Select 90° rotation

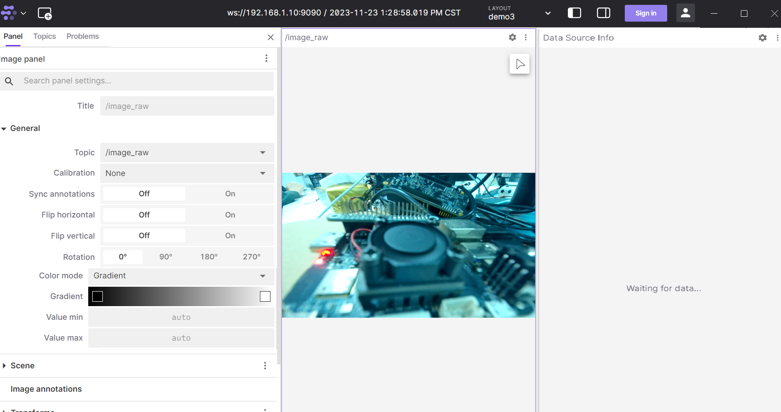(x=166, y=257)
